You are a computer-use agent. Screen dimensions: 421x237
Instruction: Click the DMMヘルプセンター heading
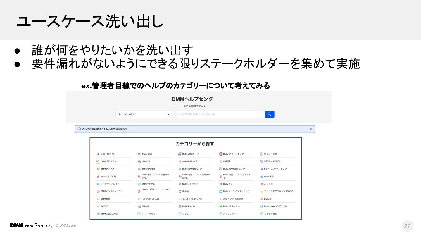[195, 99]
